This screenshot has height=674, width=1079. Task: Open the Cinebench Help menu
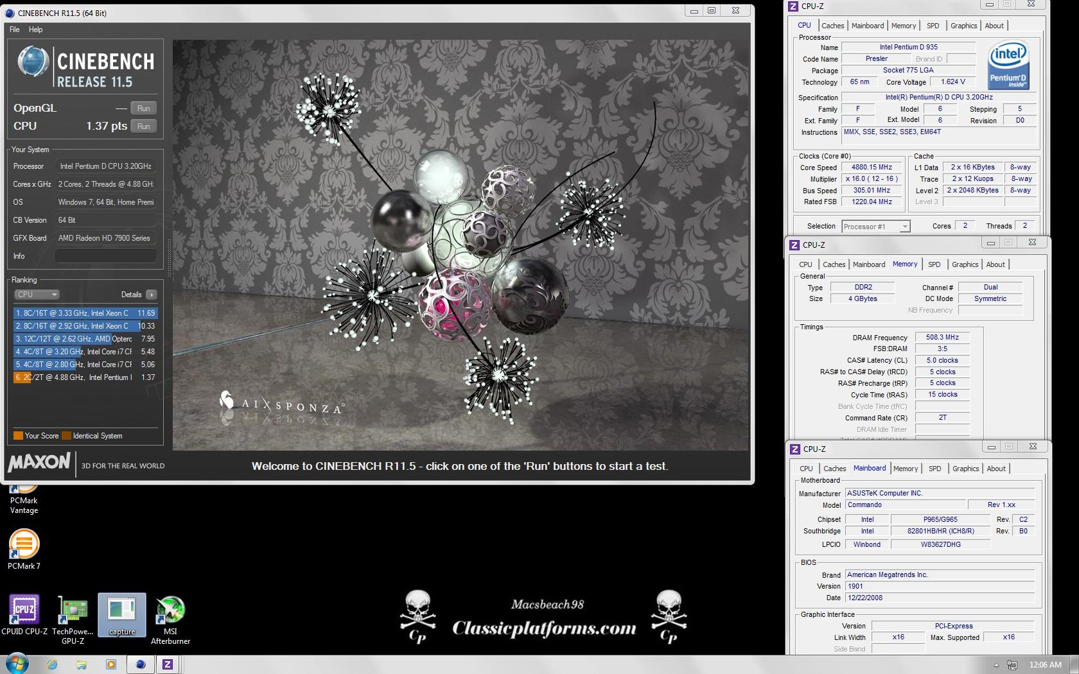point(36,30)
